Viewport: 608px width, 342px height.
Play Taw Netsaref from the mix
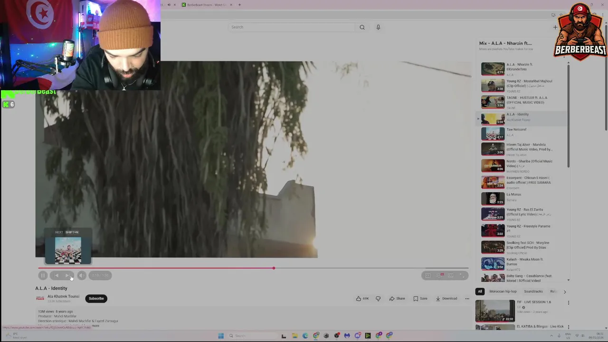coord(522,134)
